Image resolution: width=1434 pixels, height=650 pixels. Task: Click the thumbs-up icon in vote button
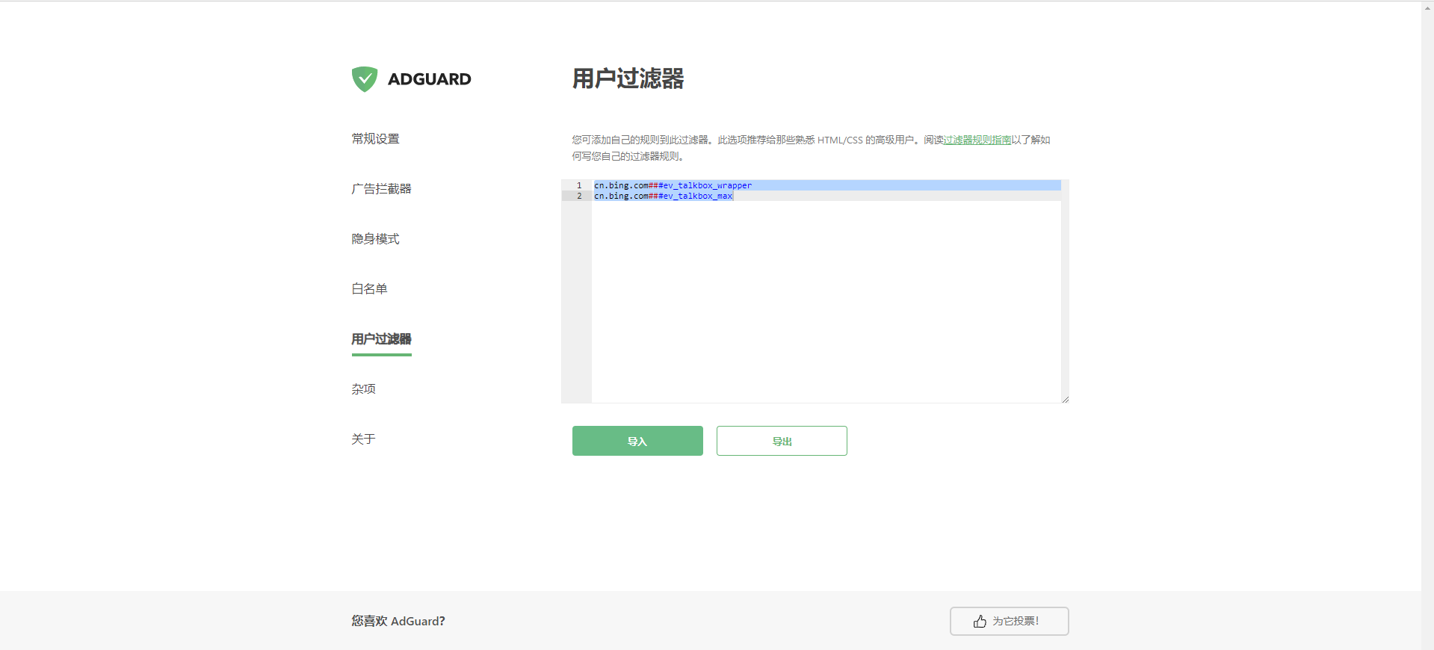pyautogui.click(x=980, y=622)
